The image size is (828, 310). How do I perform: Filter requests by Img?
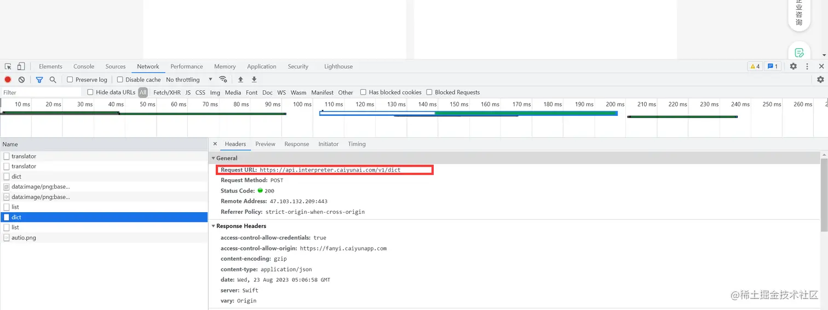click(215, 92)
